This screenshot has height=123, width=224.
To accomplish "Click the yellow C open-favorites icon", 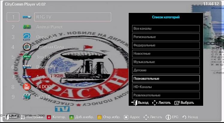I will tap(100, 117).
